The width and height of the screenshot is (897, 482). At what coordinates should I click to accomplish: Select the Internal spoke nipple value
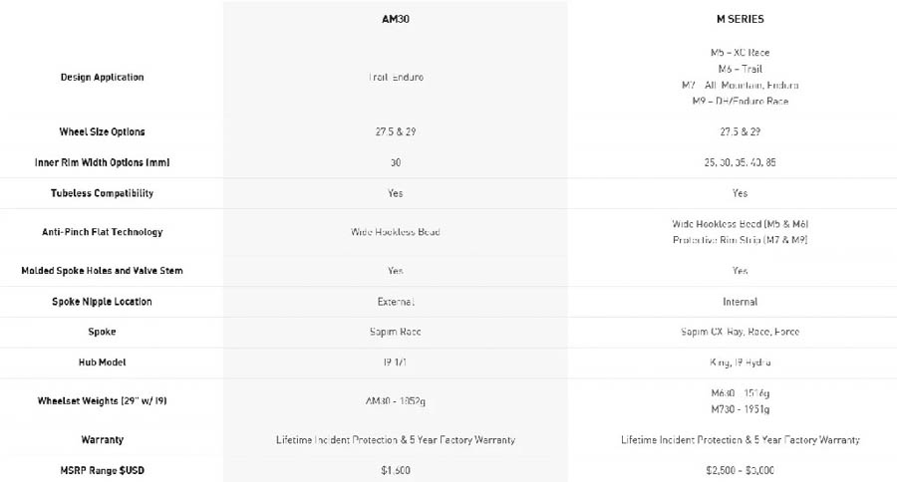[740, 302]
